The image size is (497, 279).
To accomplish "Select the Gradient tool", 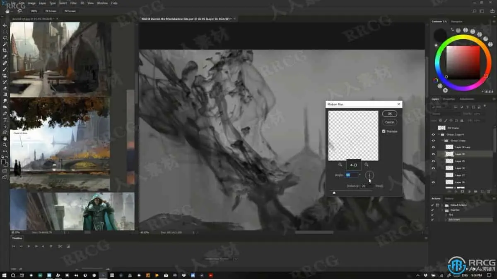I will click(x=5, y=94).
